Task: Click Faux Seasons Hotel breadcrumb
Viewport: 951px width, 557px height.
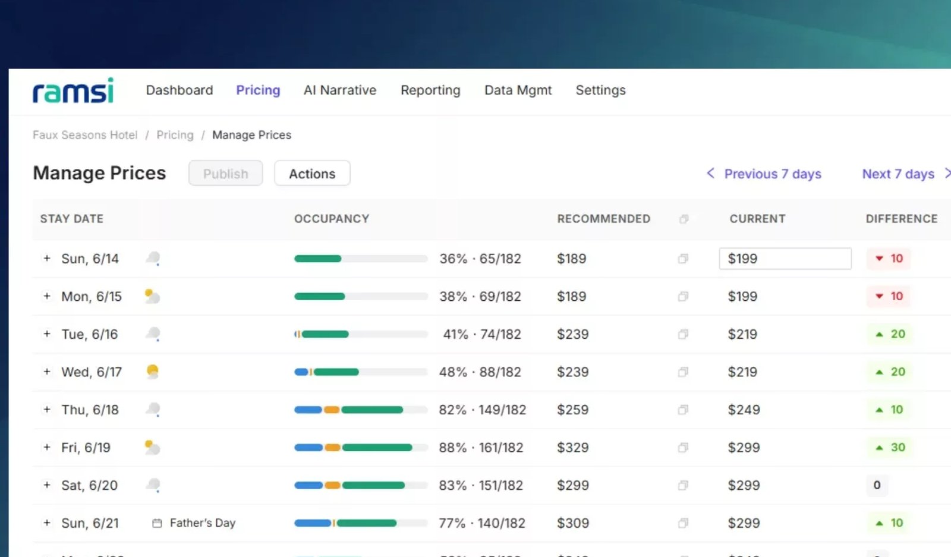Action: point(85,135)
